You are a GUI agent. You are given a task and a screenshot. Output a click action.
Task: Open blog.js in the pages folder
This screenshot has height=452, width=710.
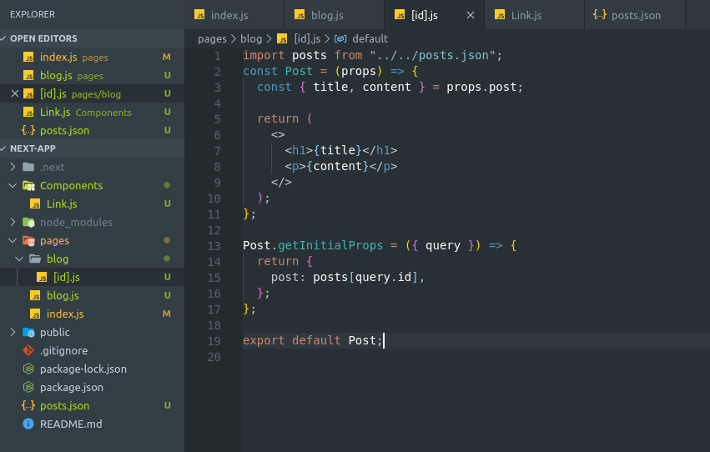coord(63,295)
